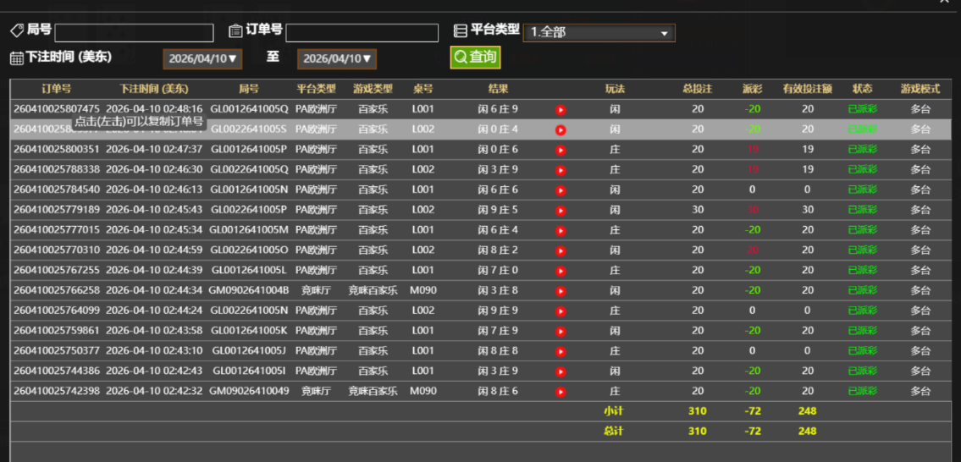Click the 局号 tag icon
Viewport: 961px width, 462px height.
click(x=17, y=30)
